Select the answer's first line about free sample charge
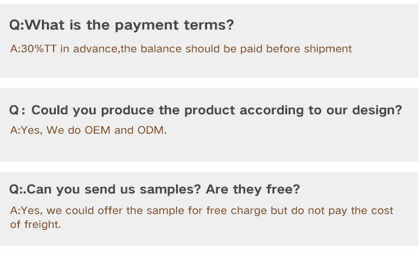Viewport: 419px width, 266px height. click(x=202, y=211)
